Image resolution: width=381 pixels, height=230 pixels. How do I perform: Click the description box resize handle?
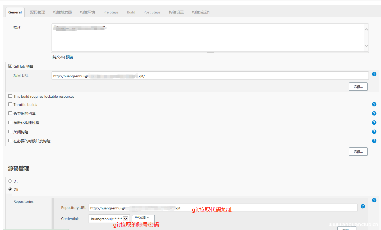coord(210,52)
